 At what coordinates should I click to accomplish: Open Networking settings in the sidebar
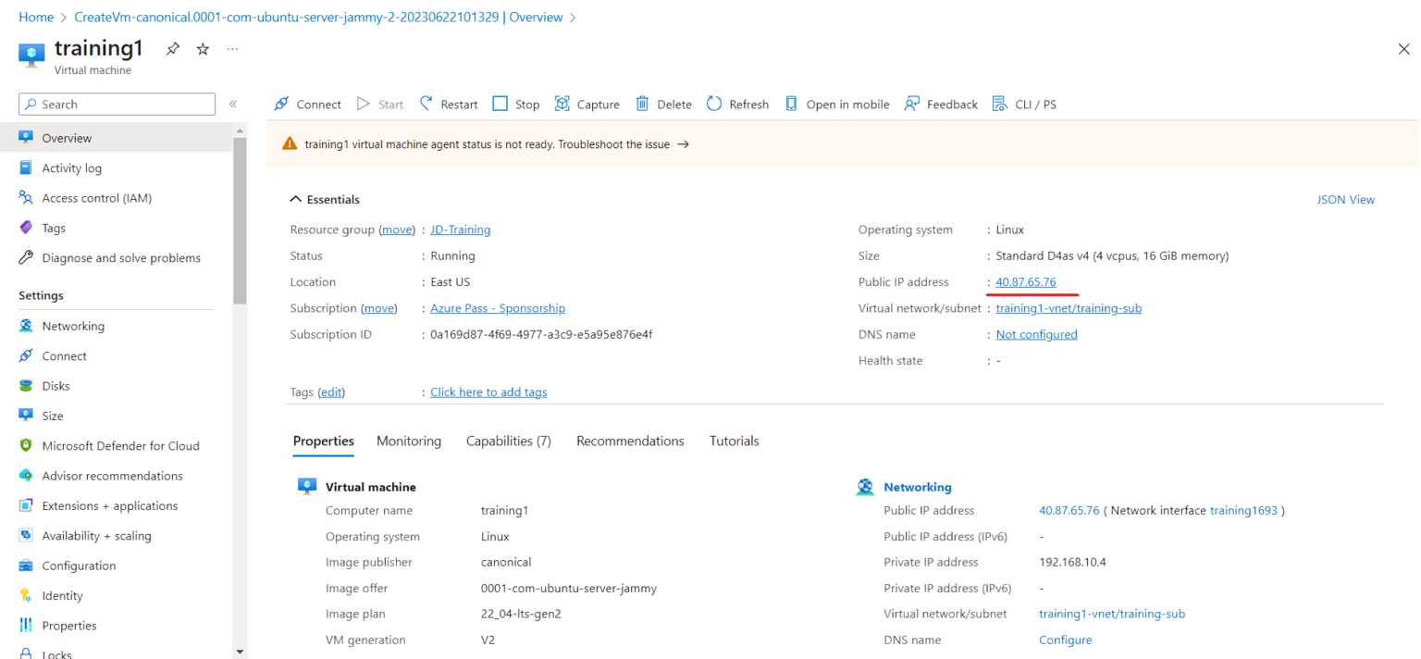pyautogui.click(x=72, y=325)
